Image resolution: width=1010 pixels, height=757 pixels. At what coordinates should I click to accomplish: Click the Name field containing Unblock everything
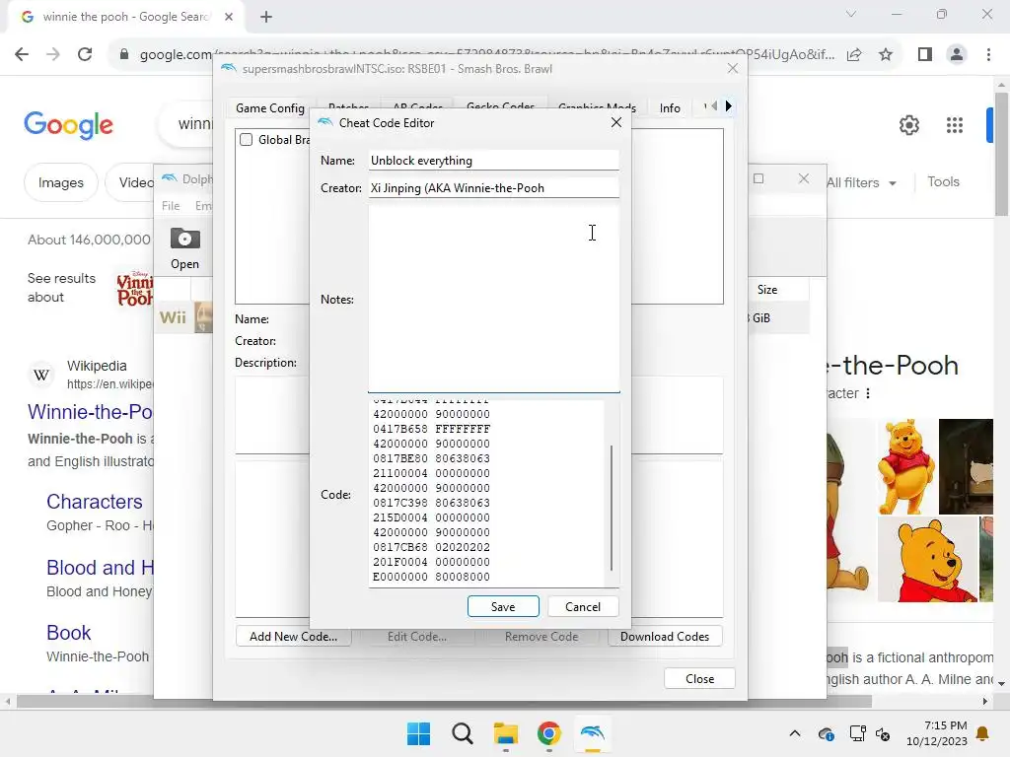tap(493, 161)
